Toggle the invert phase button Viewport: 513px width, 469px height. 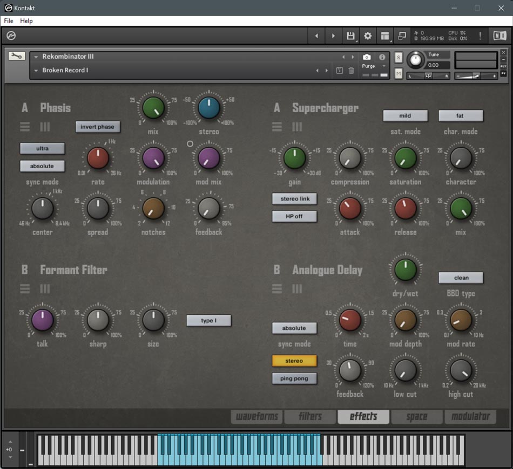[x=98, y=127]
